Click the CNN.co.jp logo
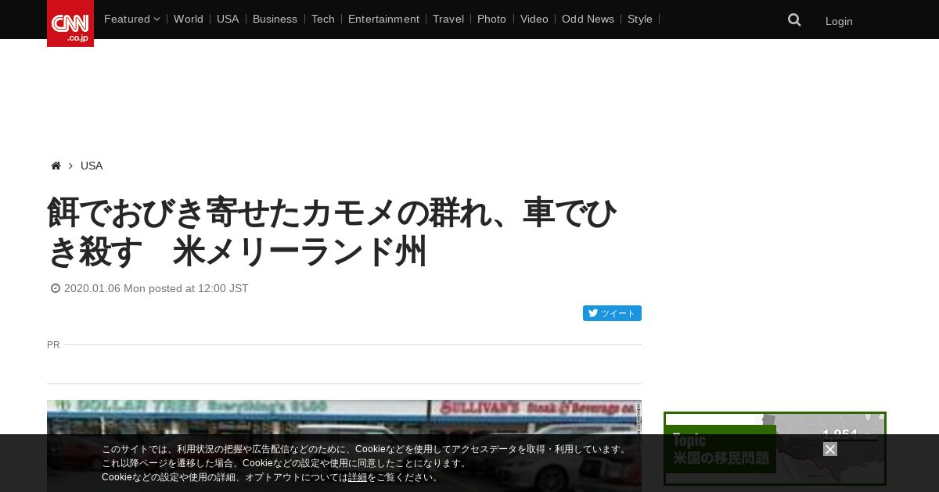This screenshot has width=939, height=492. 70,23
